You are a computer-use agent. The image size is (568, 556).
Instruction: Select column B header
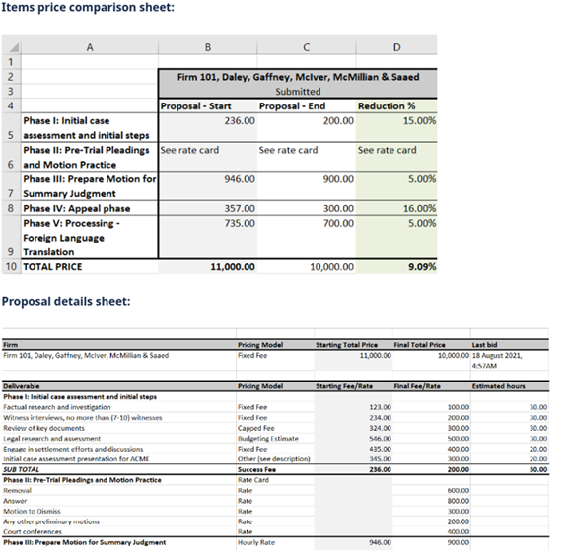pyautogui.click(x=207, y=47)
